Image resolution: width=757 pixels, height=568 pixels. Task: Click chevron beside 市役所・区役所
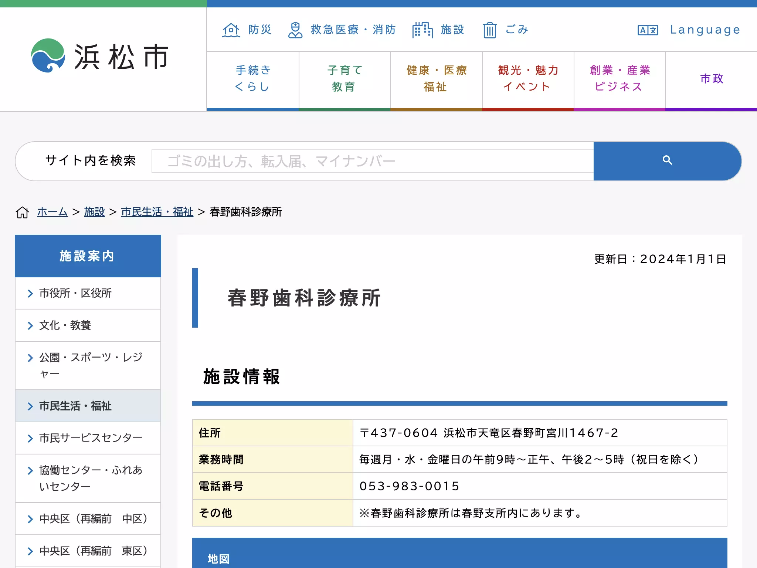pyautogui.click(x=30, y=294)
